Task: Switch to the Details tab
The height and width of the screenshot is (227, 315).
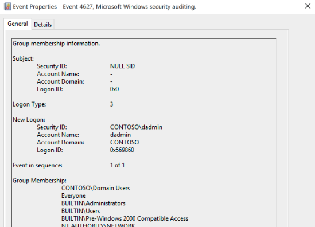Action: tap(43, 25)
